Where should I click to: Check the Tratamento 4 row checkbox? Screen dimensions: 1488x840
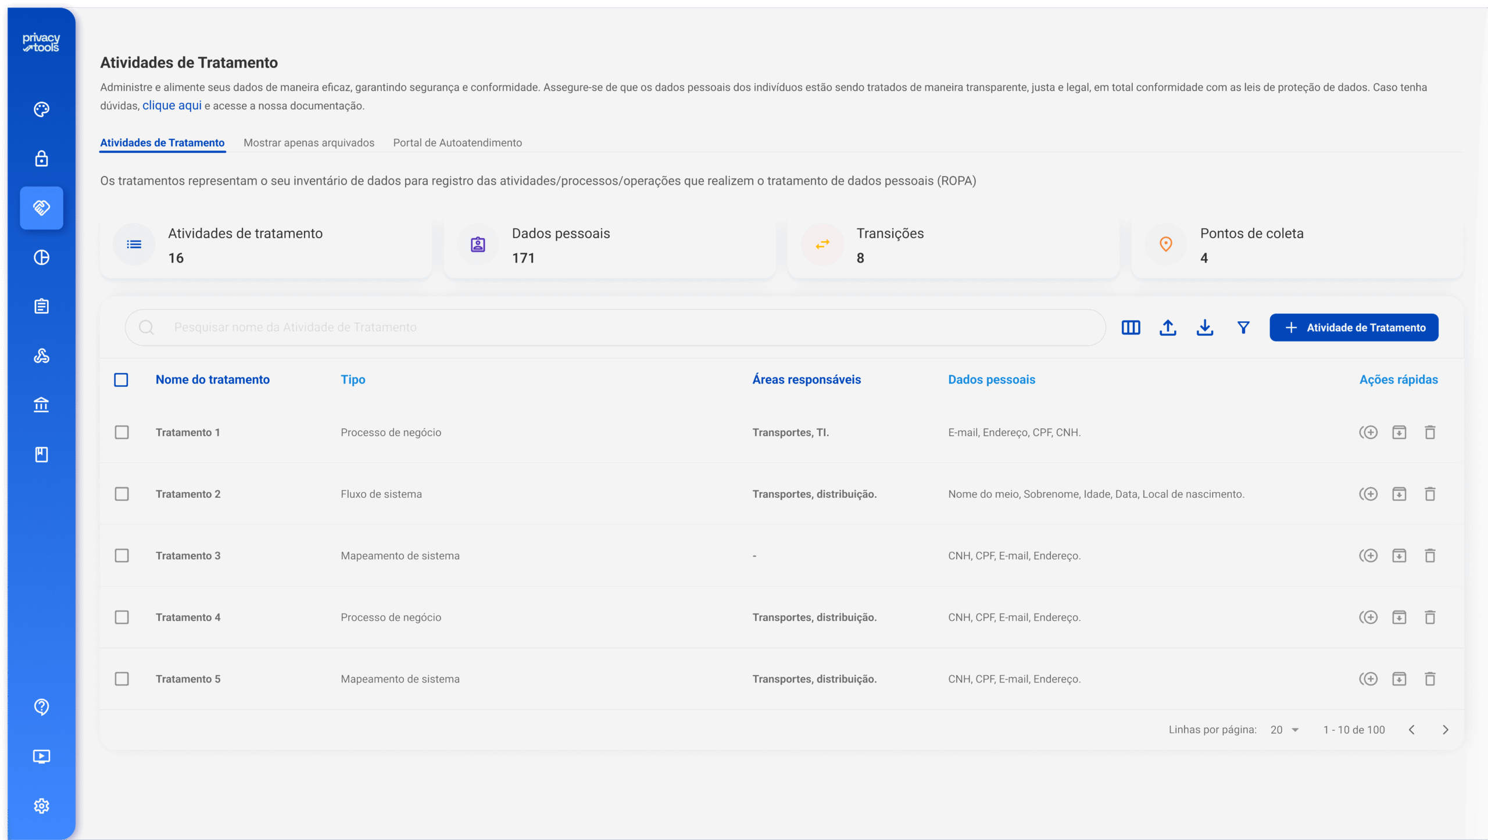coord(121,617)
